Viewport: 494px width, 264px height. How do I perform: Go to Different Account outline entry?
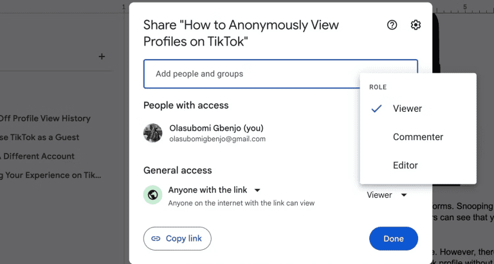pos(37,156)
